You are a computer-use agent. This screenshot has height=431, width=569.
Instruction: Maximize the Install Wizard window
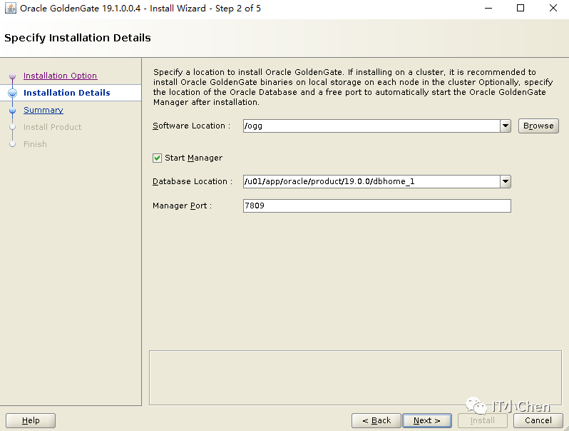tap(521, 8)
